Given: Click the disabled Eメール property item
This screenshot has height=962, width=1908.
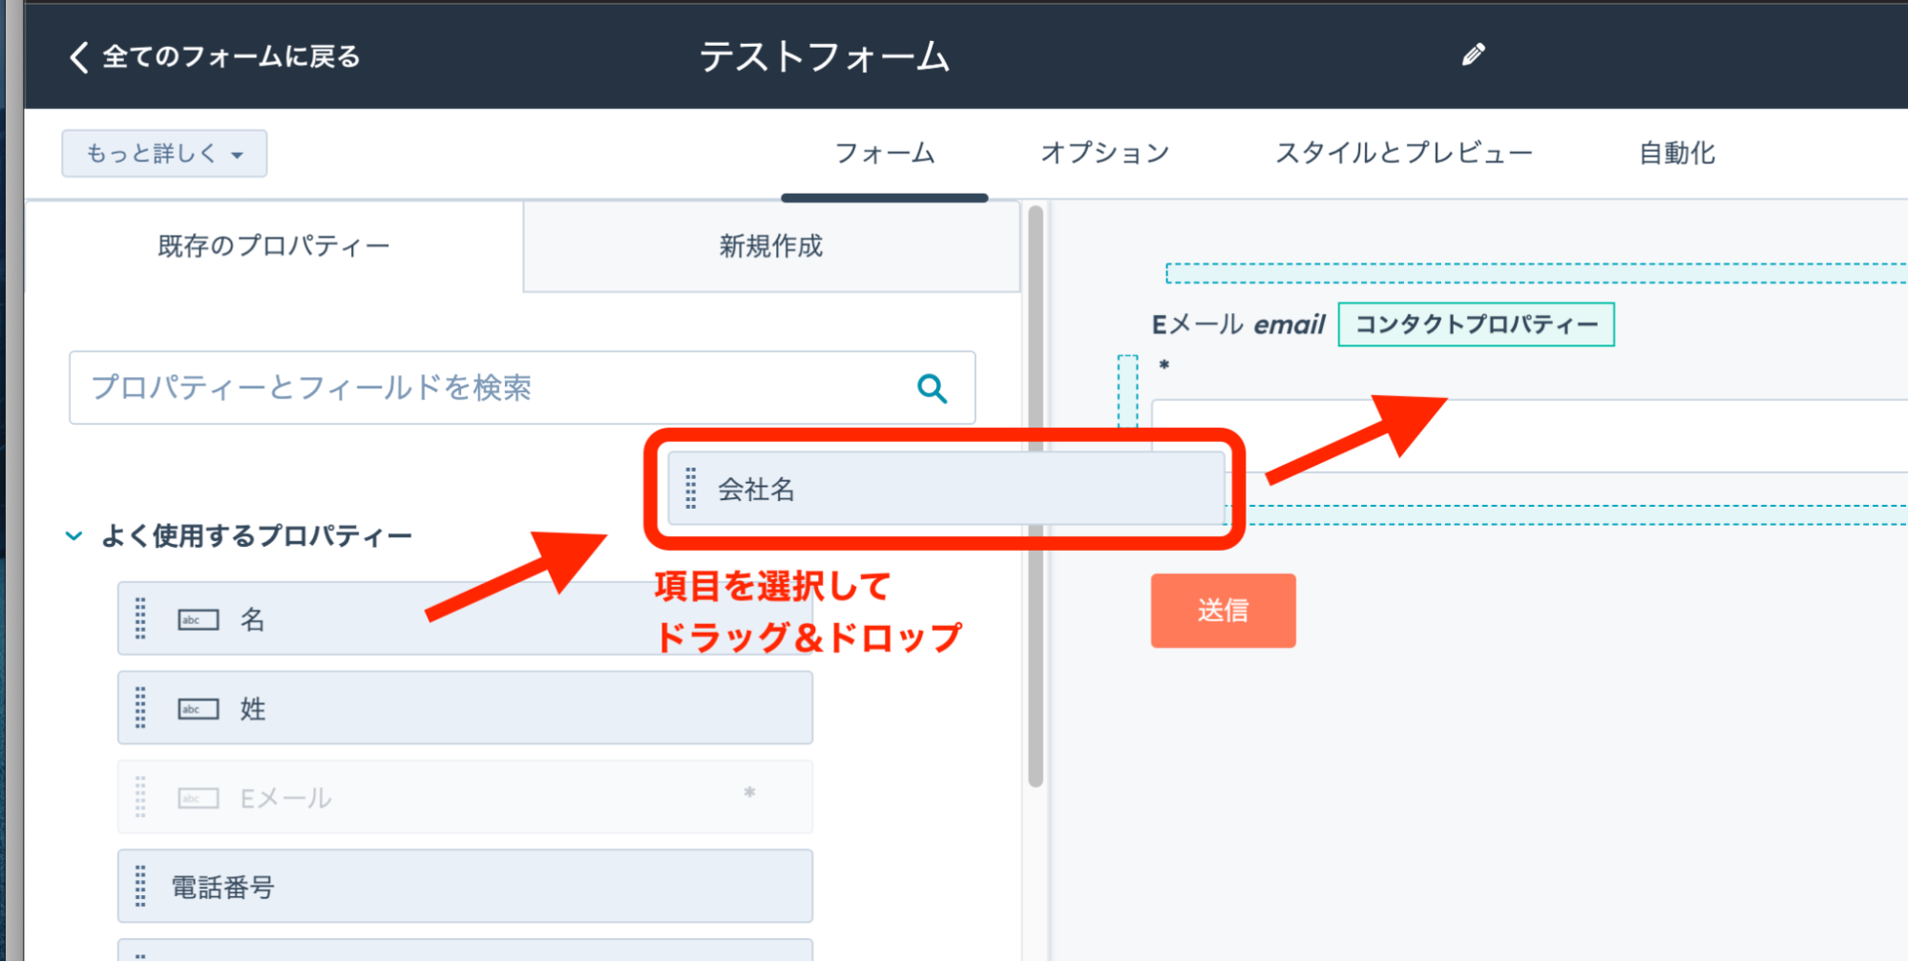Looking at the screenshot, I should click(x=465, y=797).
